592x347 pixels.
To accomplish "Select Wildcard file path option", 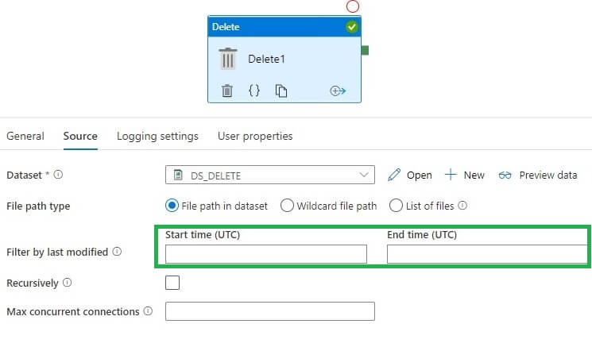I will [x=287, y=206].
